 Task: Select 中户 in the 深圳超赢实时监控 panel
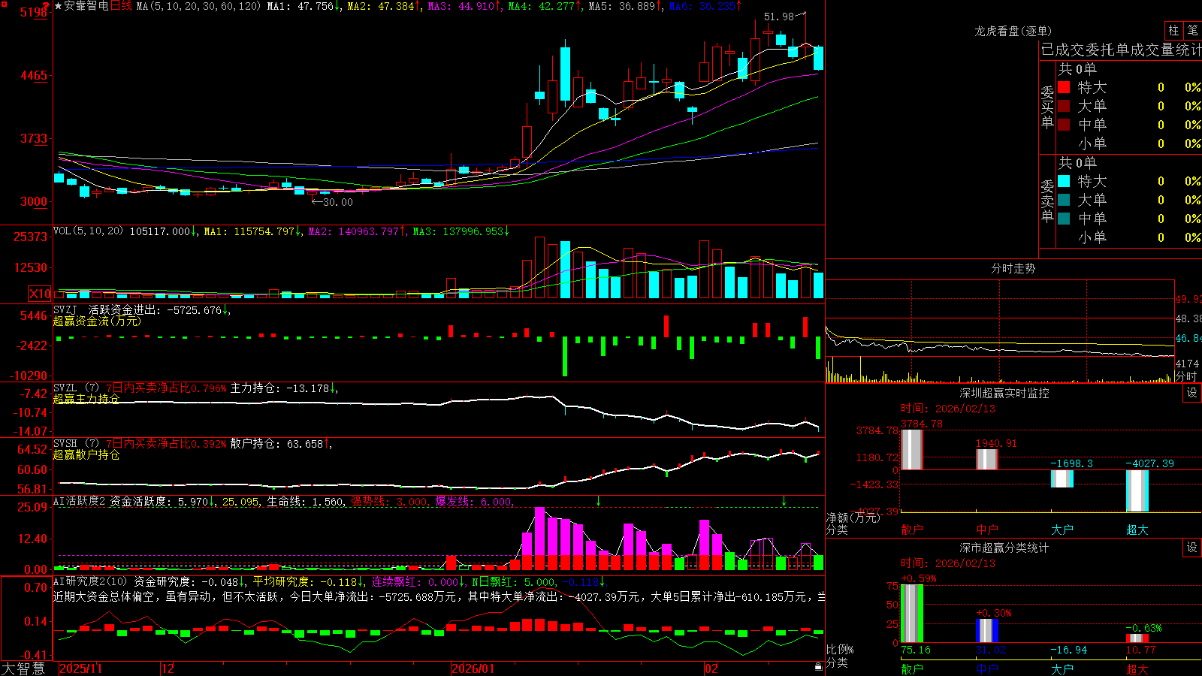click(987, 530)
